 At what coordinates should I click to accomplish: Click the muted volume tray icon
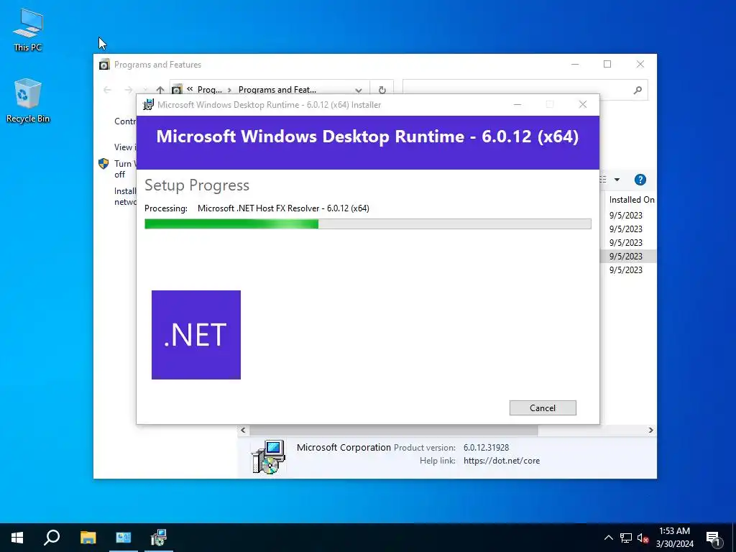643,538
